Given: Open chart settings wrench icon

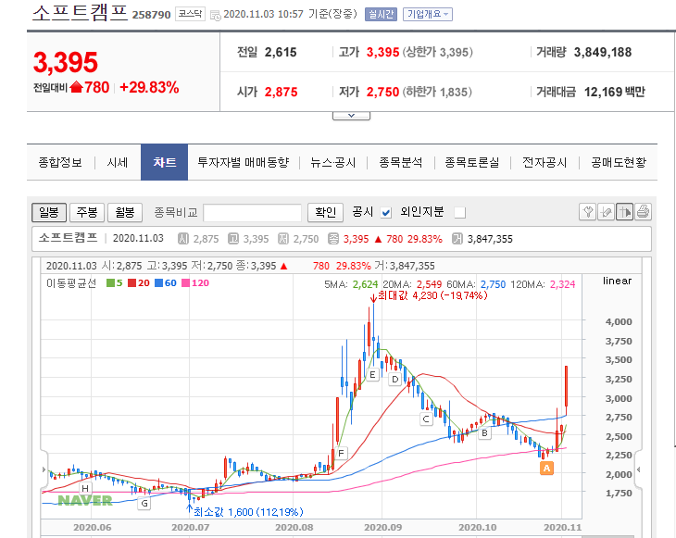Looking at the screenshot, I should pos(588,212).
